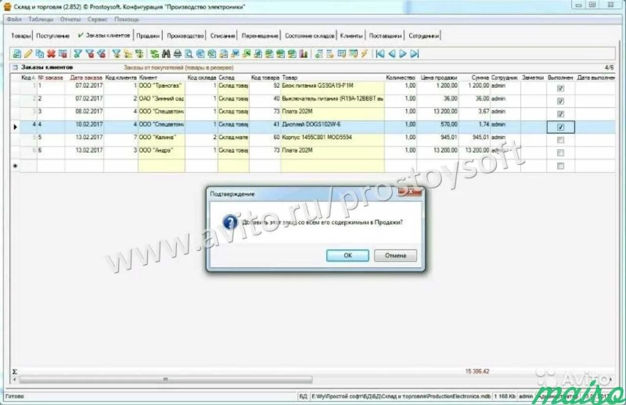The width and height of the screenshot is (626, 405).
Task: Open print preview magnifier page icon
Action: coord(189,54)
